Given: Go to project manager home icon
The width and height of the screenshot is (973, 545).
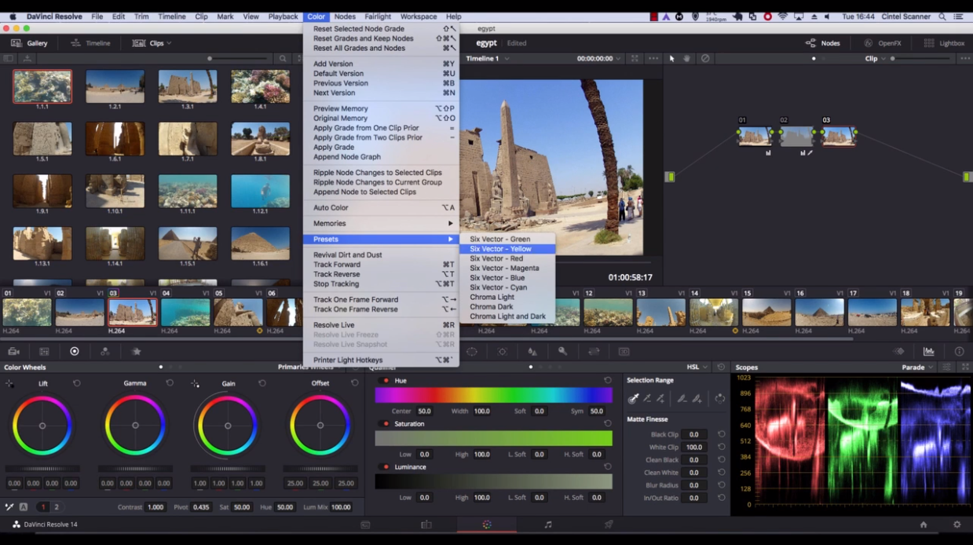Looking at the screenshot, I should click(924, 525).
